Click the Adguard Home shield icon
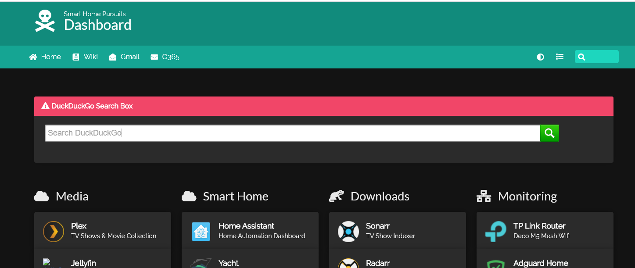This screenshot has width=635, height=268. coord(496,264)
